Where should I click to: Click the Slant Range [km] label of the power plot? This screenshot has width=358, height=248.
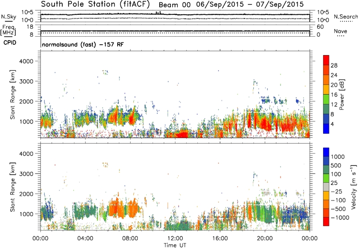coord(13,94)
